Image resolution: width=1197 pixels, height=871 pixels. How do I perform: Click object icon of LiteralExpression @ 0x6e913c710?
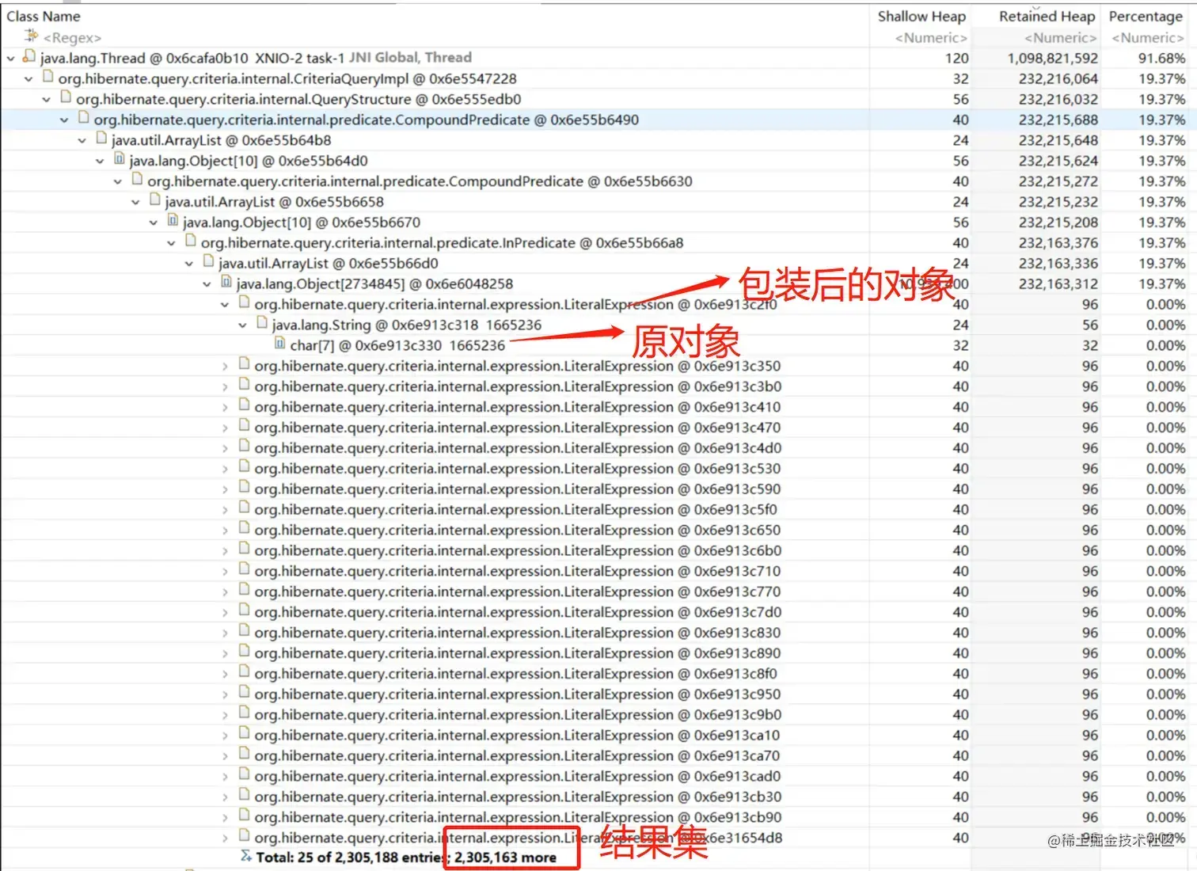coord(244,569)
